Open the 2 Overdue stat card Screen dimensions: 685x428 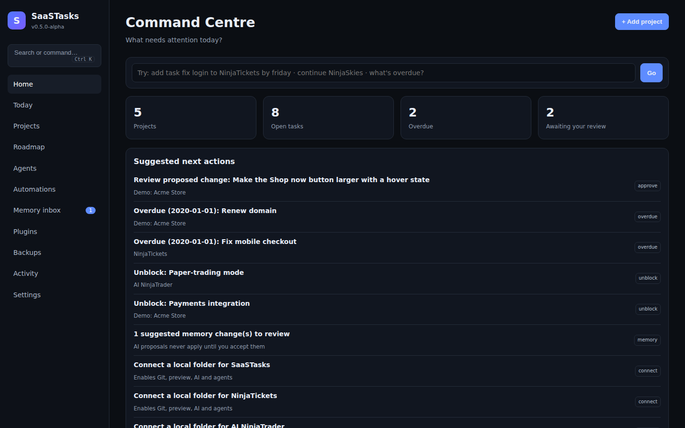[x=466, y=118]
